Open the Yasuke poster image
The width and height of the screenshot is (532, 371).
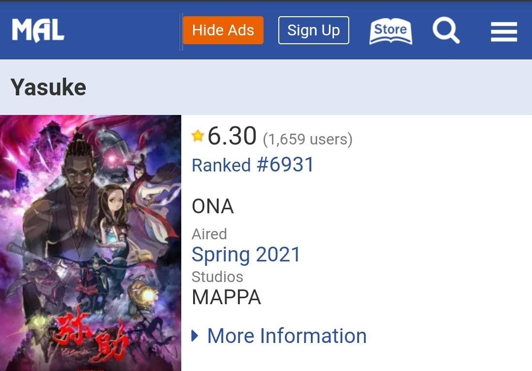pos(91,221)
